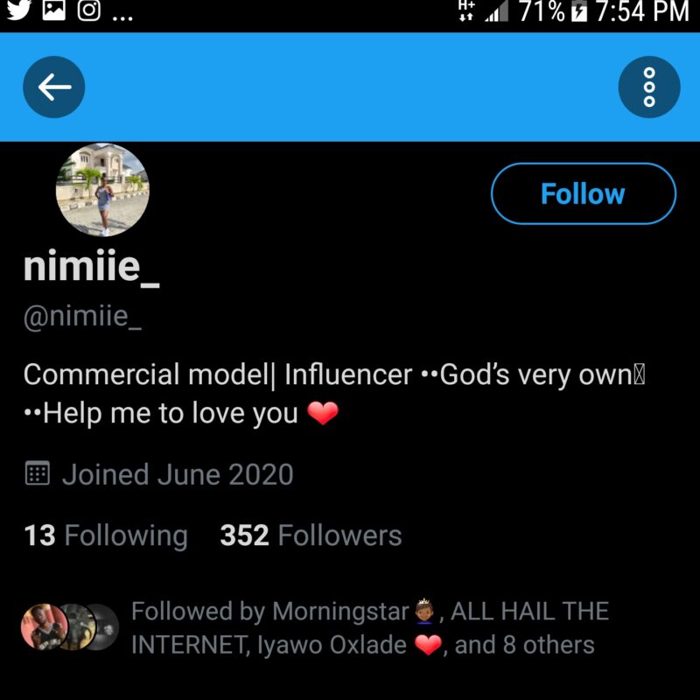Open nimiie_ profile picture
This screenshot has height=700, width=700.
point(102,190)
